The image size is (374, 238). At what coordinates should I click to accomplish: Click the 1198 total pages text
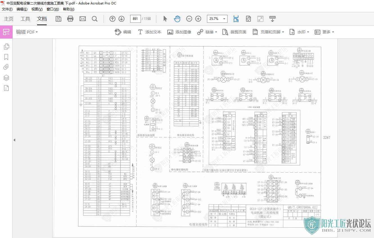click(x=147, y=19)
